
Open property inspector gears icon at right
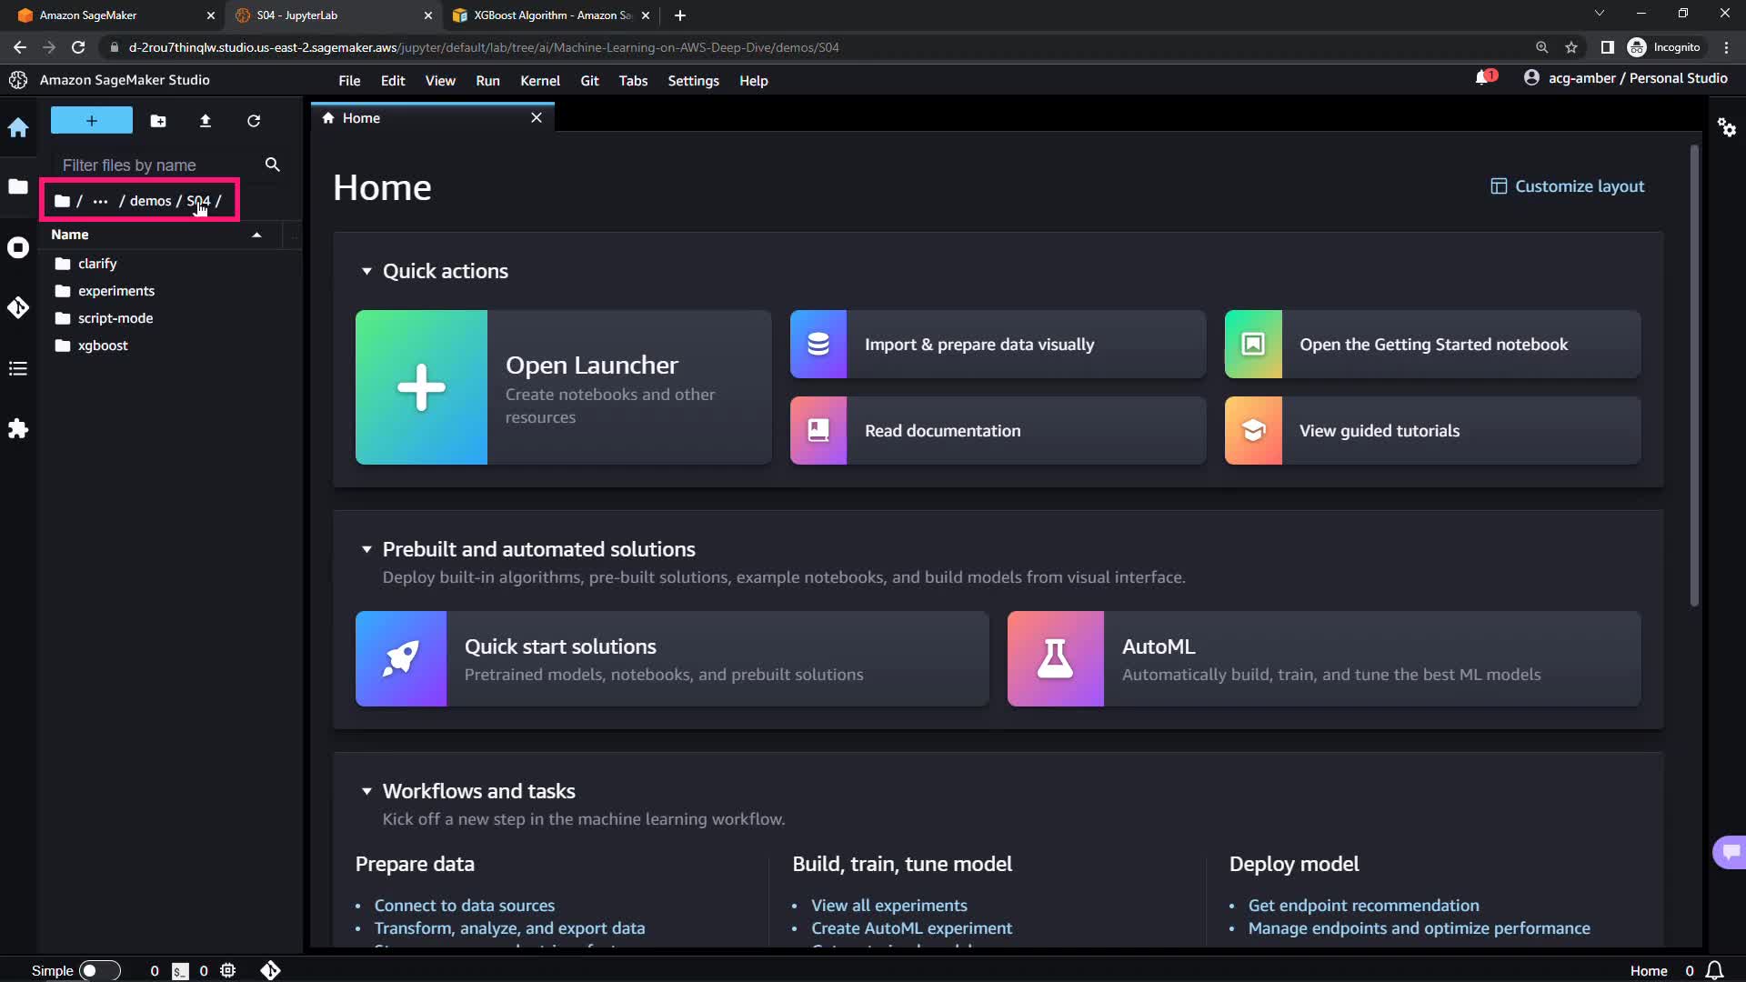1726,127
